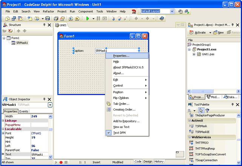Switch to the Events tab
The image size is (242, 166).
coord(24,111)
